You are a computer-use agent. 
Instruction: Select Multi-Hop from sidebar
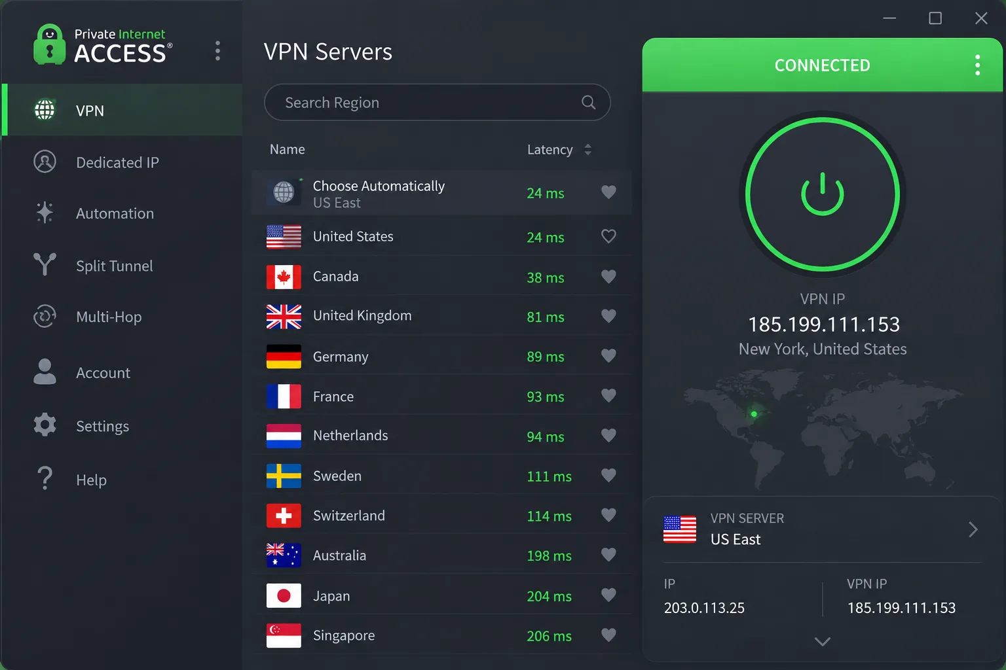pos(122,317)
